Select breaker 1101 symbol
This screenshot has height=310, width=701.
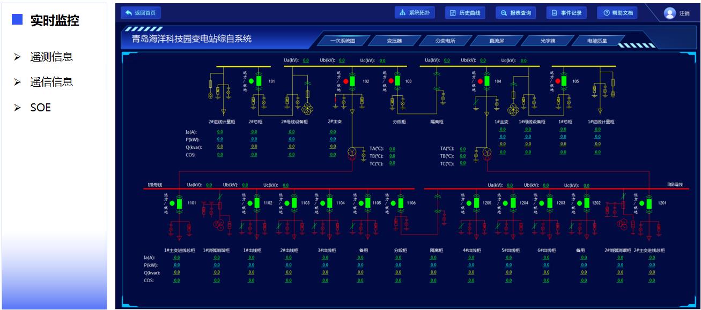point(180,203)
